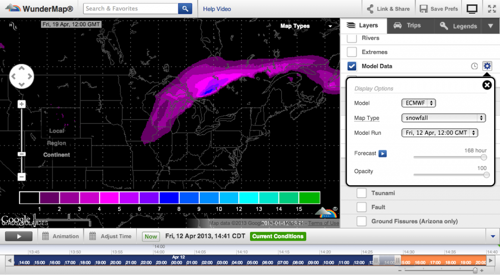The width and height of the screenshot is (500, 275).
Task: Select the Local zoom level label
Action: [57, 131]
